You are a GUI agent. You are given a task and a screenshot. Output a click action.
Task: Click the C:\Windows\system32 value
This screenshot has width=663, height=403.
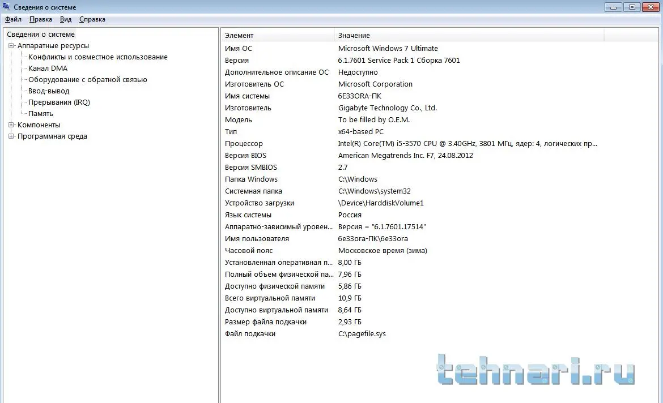coord(374,191)
